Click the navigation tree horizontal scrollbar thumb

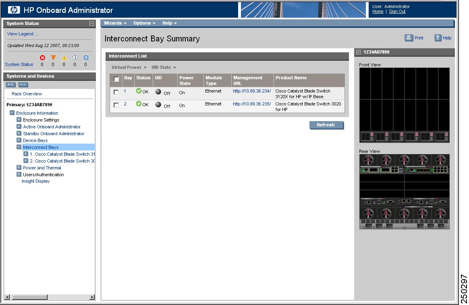[29, 297]
